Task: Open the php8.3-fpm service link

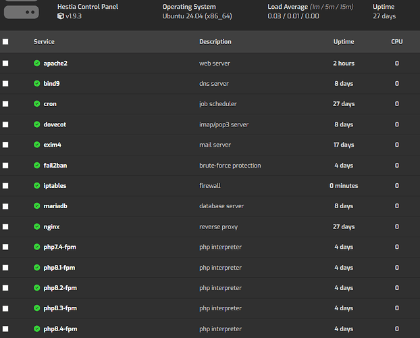Action: (60, 308)
